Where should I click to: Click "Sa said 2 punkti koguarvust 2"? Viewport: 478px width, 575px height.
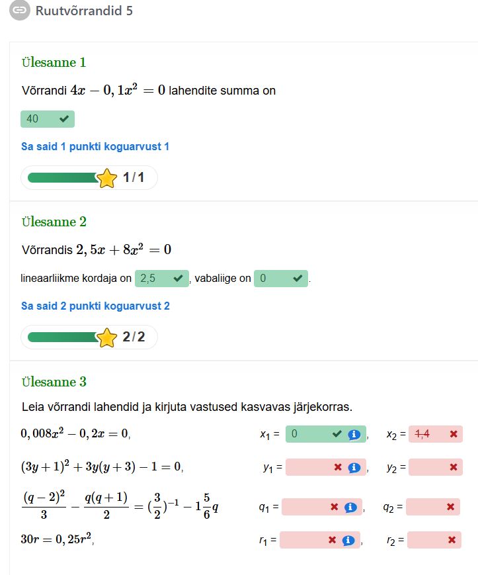95,306
